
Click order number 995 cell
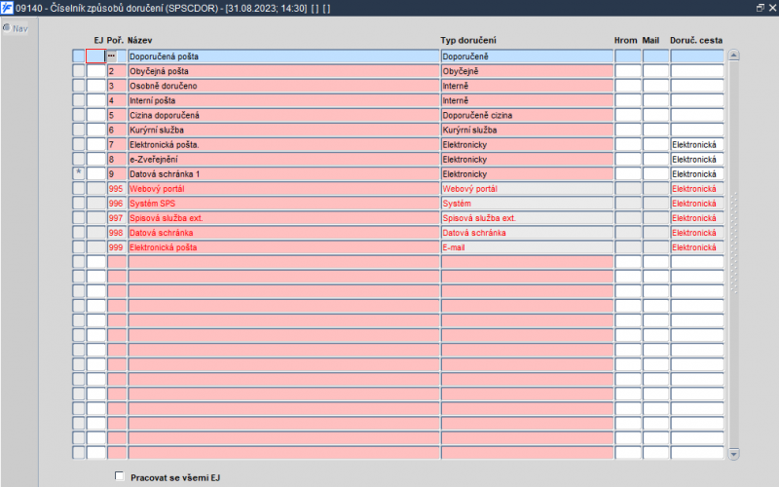coord(117,188)
